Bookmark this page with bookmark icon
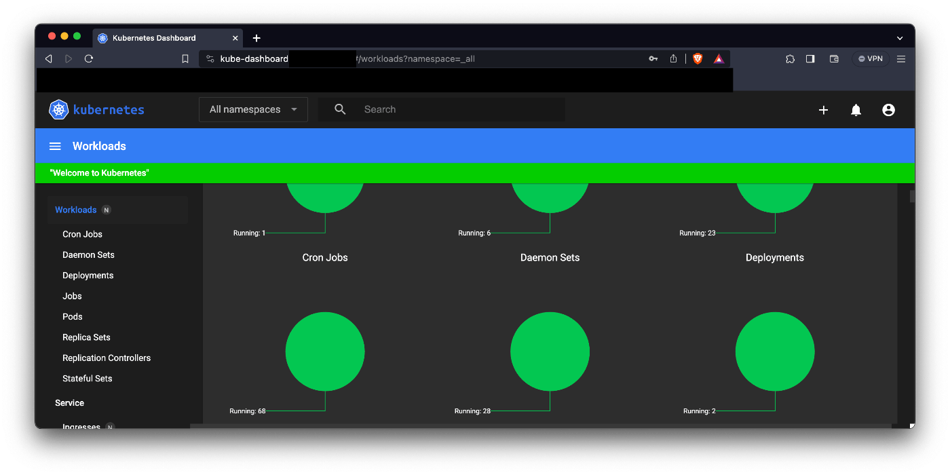Image resolution: width=950 pixels, height=475 pixels. [185, 59]
